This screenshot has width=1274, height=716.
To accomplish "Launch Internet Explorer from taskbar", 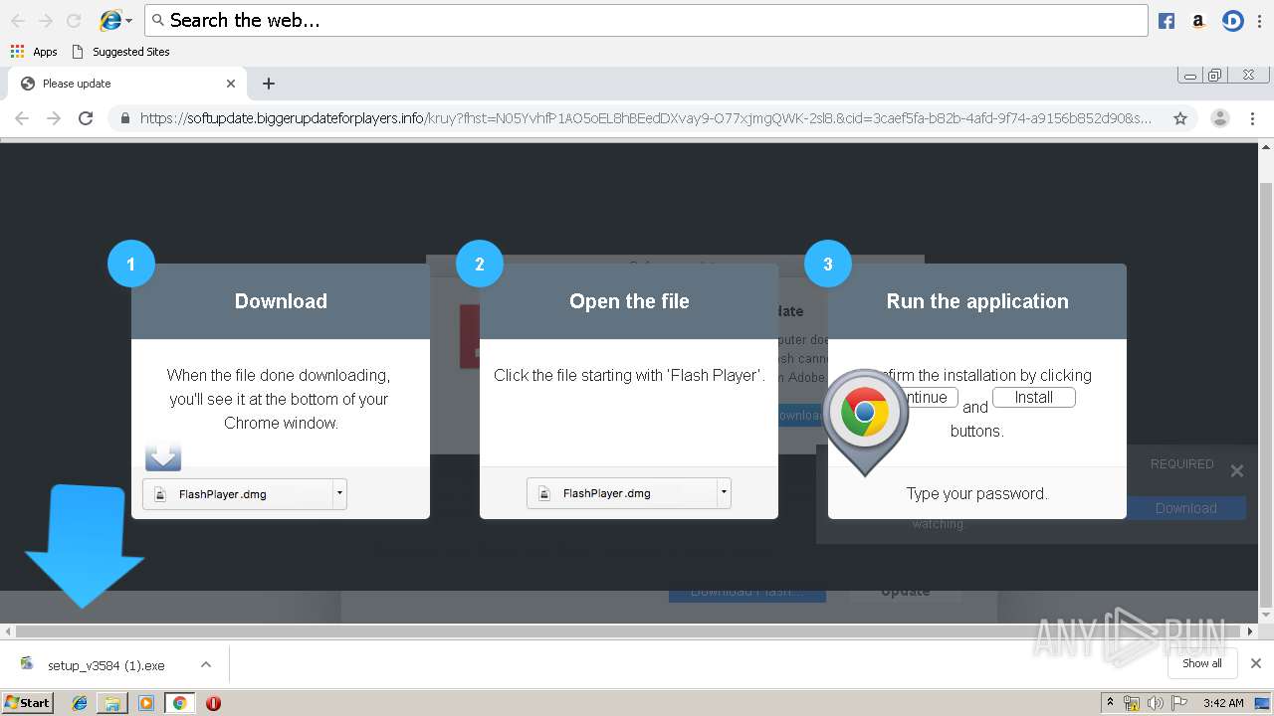I will click(80, 703).
